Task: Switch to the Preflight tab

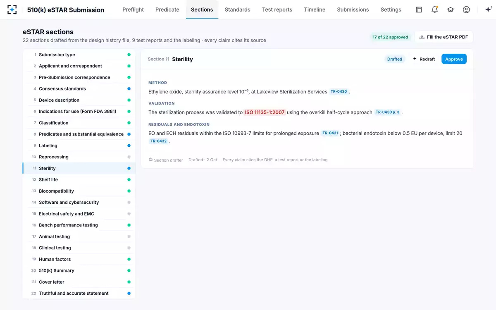Action: [133, 10]
